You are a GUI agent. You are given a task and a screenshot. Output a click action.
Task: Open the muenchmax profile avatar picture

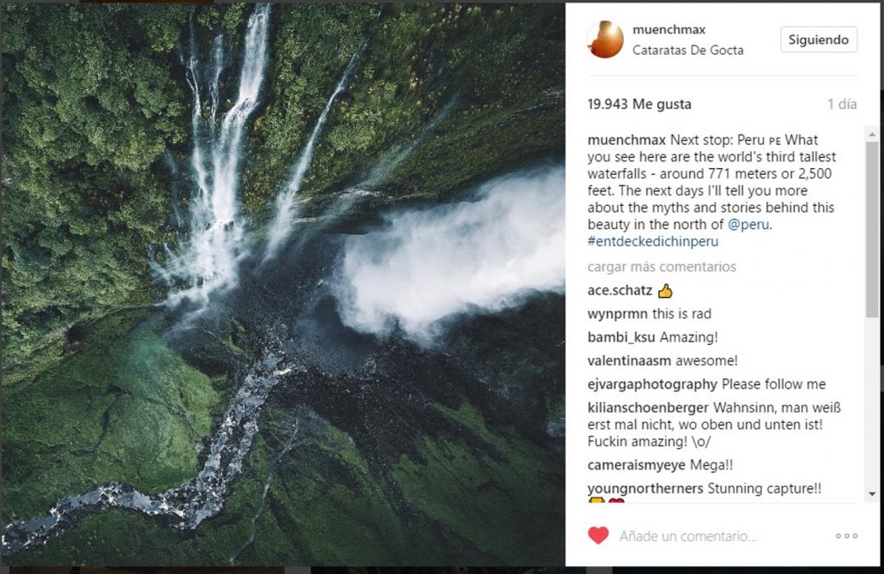pos(605,39)
